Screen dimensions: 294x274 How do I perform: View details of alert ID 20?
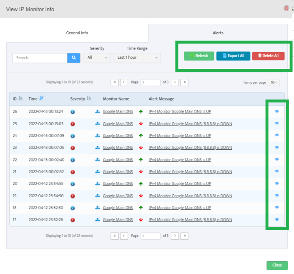[277, 183]
